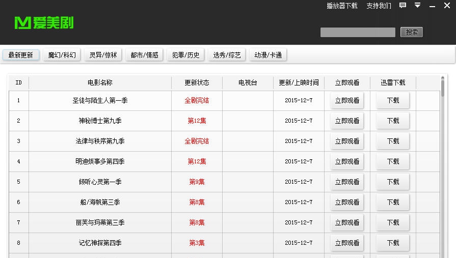The width and height of the screenshot is (456, 258).
Task: Select title 船/海帆第三季
Action: (x=100, y=202)
